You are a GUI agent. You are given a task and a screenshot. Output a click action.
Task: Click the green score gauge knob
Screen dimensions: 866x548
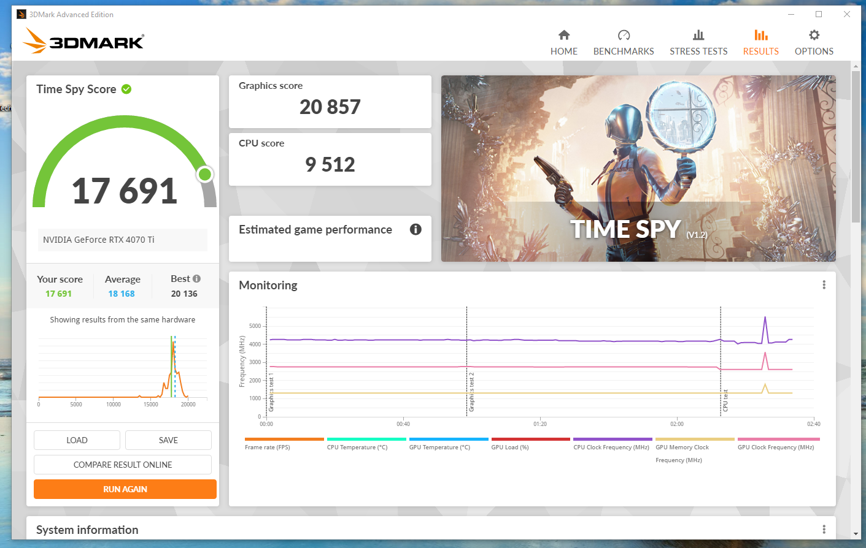point(205,175)
